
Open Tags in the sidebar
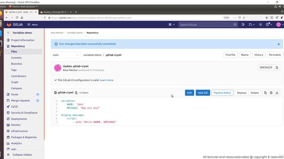pyautogui.click(x=14, y=70)
